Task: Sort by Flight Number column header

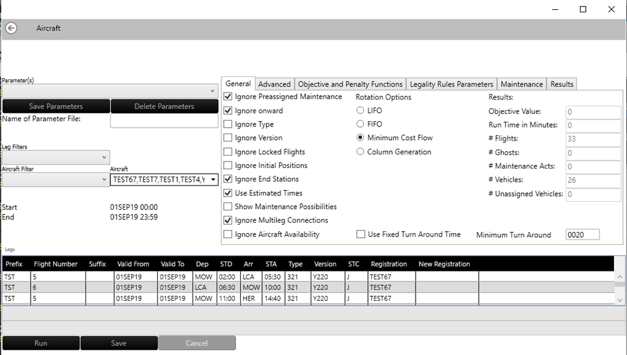Action: coord(55,264)
